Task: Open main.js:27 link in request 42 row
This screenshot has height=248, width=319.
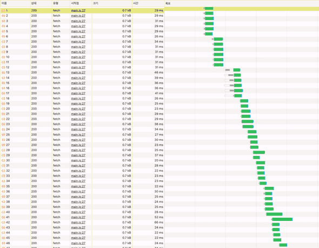Action: click(78, 223)
